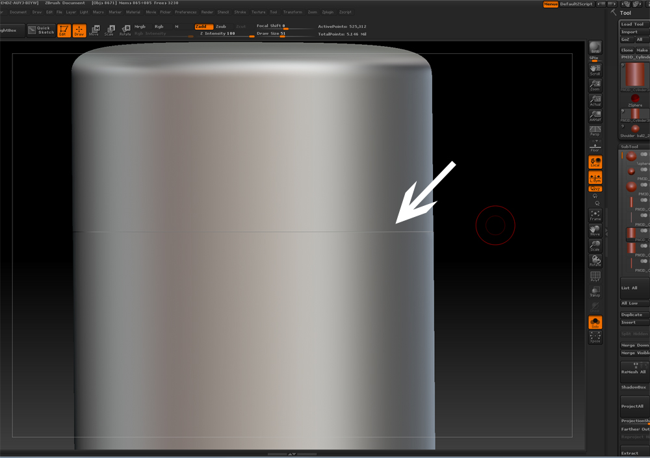Open the Draw menu
This screenshot has width=650, height=458.
tap(37, 12)
